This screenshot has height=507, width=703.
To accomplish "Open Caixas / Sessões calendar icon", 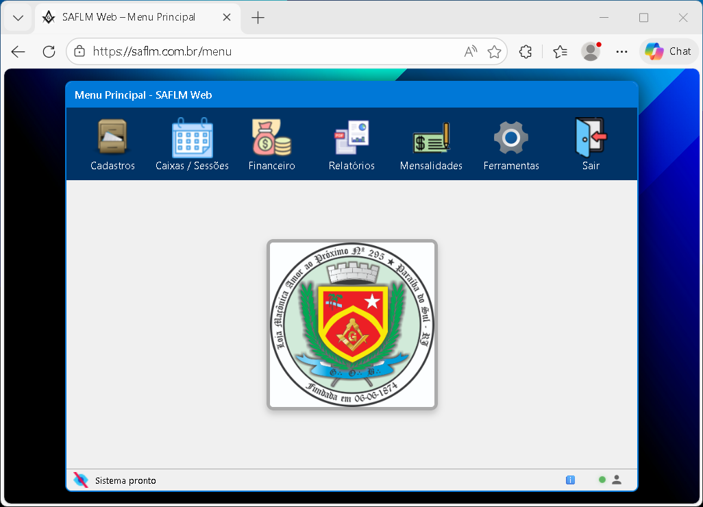I will 192,137.
